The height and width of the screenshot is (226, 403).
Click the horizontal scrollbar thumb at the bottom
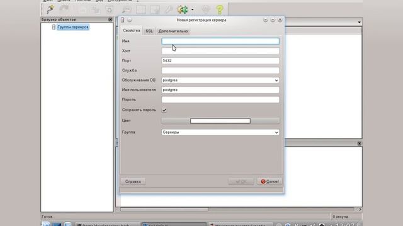coord(164,210)
